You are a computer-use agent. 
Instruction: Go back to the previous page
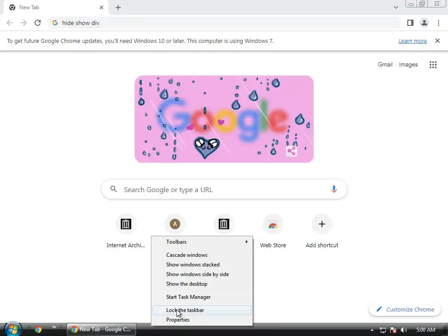coord(10,23)
